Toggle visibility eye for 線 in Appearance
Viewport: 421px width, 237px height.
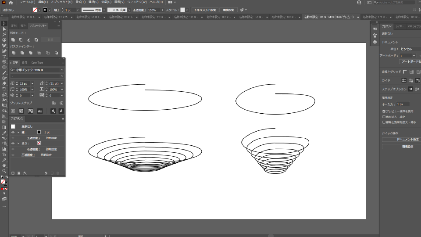[x=13, y=132]
